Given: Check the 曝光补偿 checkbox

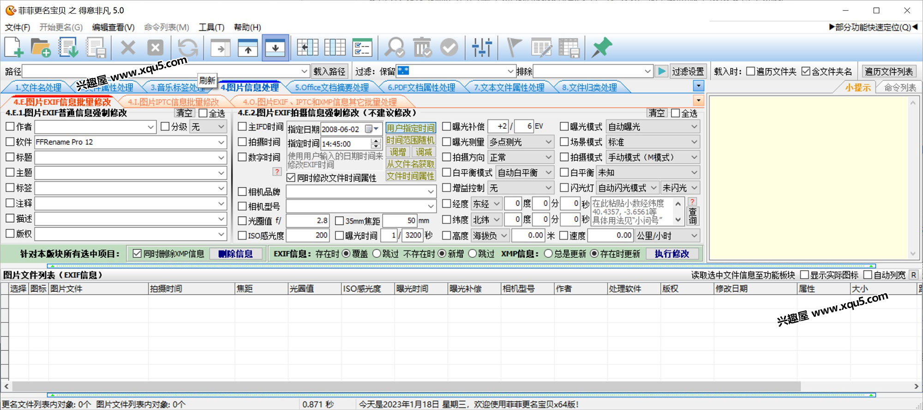Looking at the screenshot, I should pyautogui.click(x=446, y=126).
